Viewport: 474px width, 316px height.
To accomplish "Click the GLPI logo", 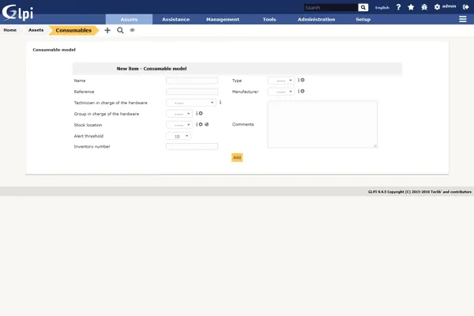I will 17,12.
